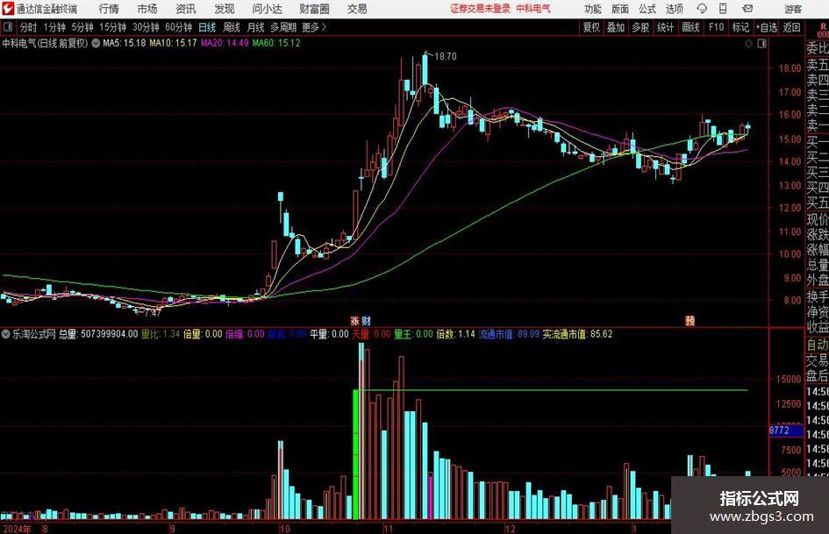This screenshot has height=534, width=829.
Task: Expand the 乐淘公式网 indicator dropdown arrow
Action: [5, 334]
